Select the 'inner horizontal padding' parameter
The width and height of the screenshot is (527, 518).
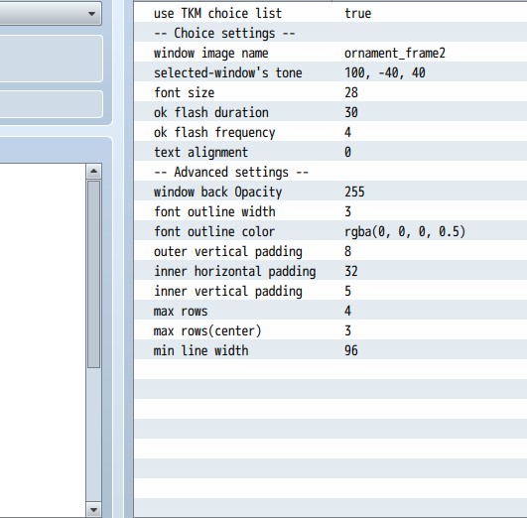pyautogui.click(x=234, y=272)
